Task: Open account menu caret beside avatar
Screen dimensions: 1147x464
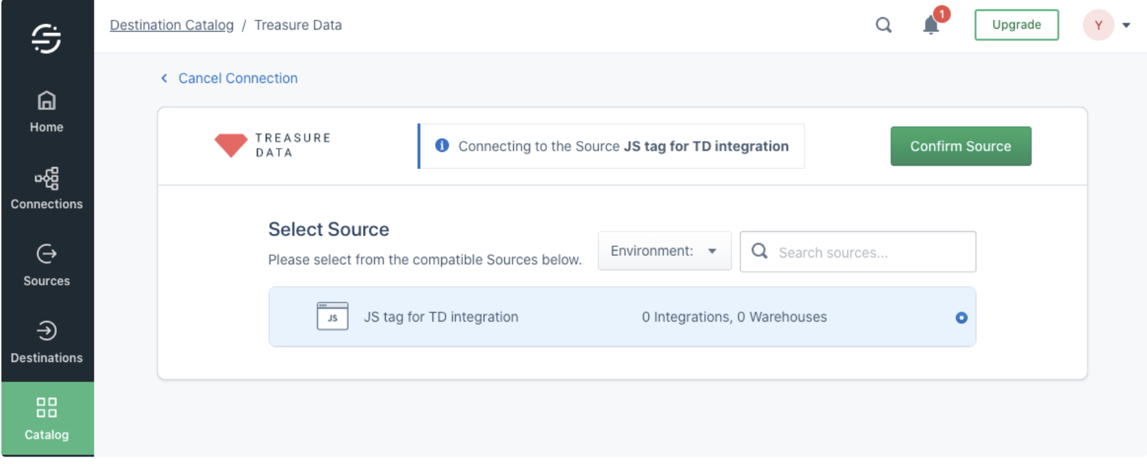Action: (1126, 25)
